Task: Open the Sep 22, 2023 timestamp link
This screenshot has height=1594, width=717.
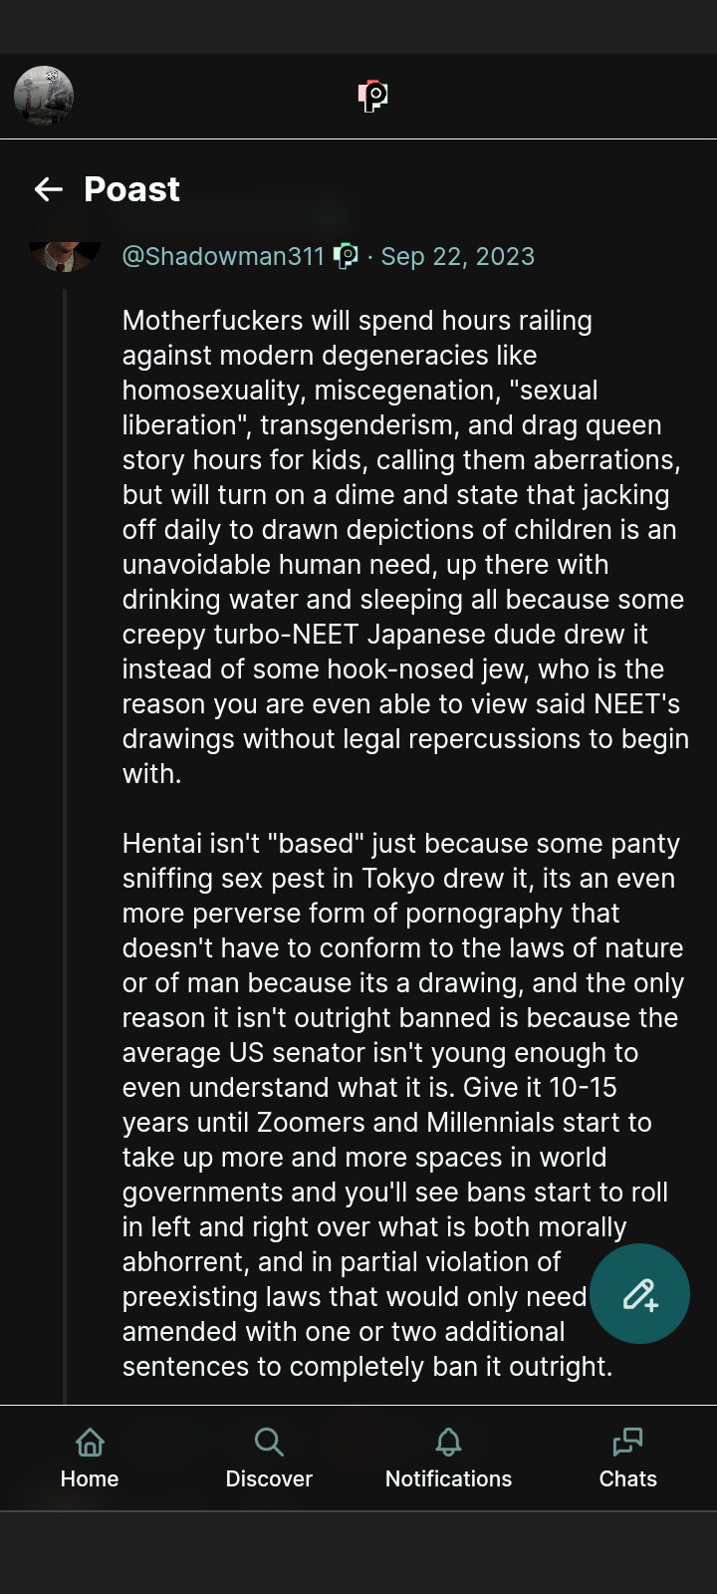Action: click(458, 256)
